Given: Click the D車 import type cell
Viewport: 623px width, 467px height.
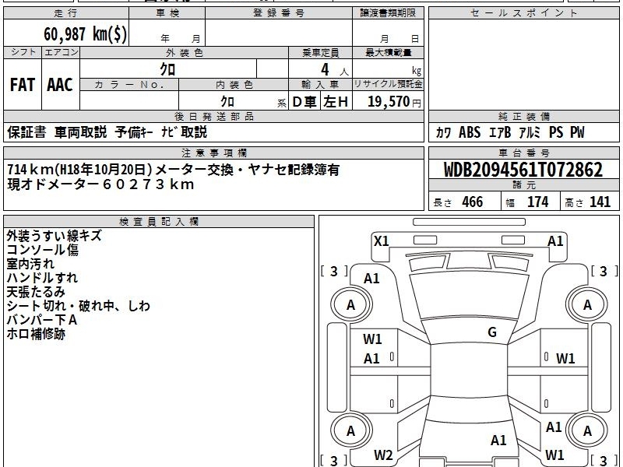Looking at the screenshot, I should pos(304,102).
